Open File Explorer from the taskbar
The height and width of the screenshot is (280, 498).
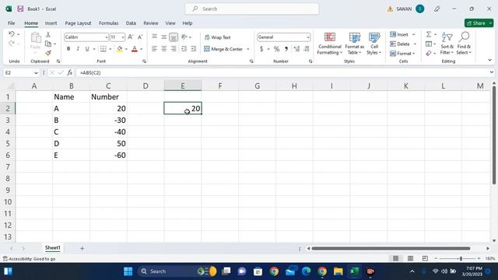click(x=338, y=271)
